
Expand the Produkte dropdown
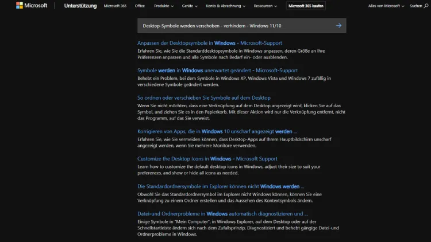(x=164, y=6)
